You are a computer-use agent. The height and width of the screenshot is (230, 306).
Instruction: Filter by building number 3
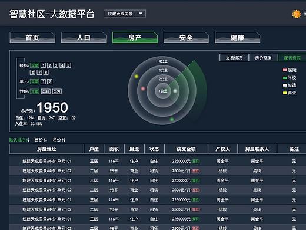tap(56, 65)
